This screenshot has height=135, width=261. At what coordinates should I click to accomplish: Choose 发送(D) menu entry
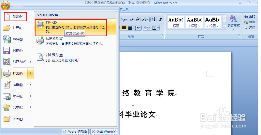click(x=18, y=96)
